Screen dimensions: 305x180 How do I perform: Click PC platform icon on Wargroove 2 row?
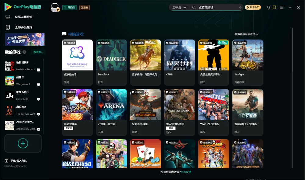(38, 85)
